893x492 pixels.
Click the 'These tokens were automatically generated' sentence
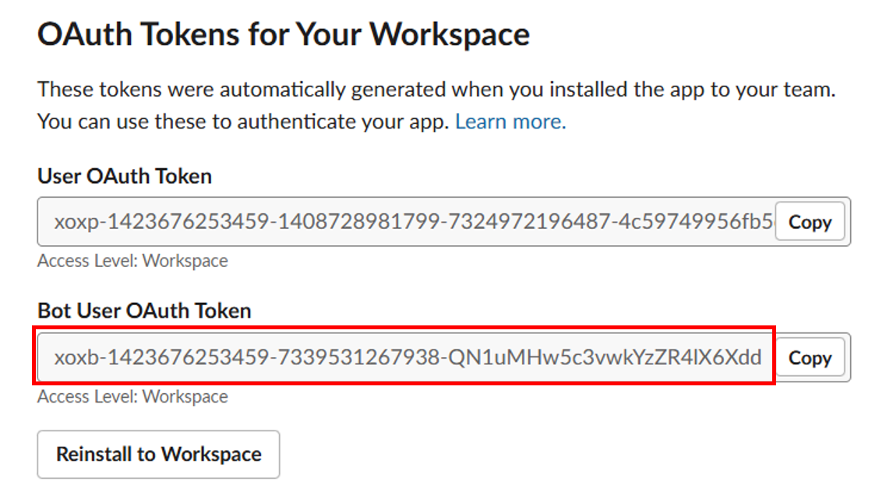[436, 89]
